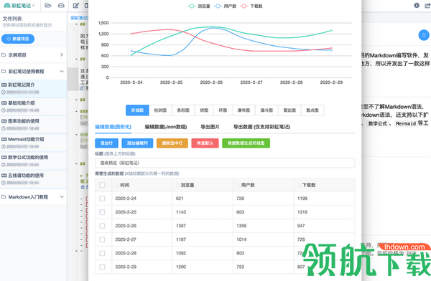This screenshot has height=281, width=431.
Task: Click the disk drive icon in toolbar
Action: (x=61, y=6)
